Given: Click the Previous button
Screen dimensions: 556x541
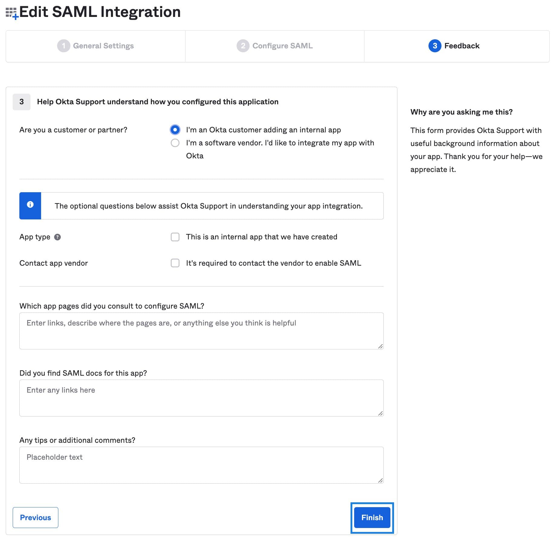Looking at the screenshot, I should coord(35,517).
